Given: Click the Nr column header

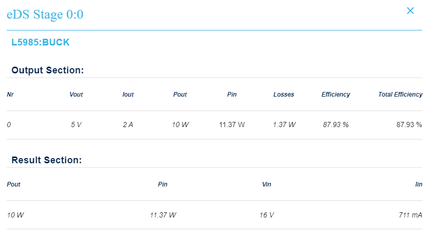Looking at the screenshot, I should pyautogui.click(x=10, y=95).
